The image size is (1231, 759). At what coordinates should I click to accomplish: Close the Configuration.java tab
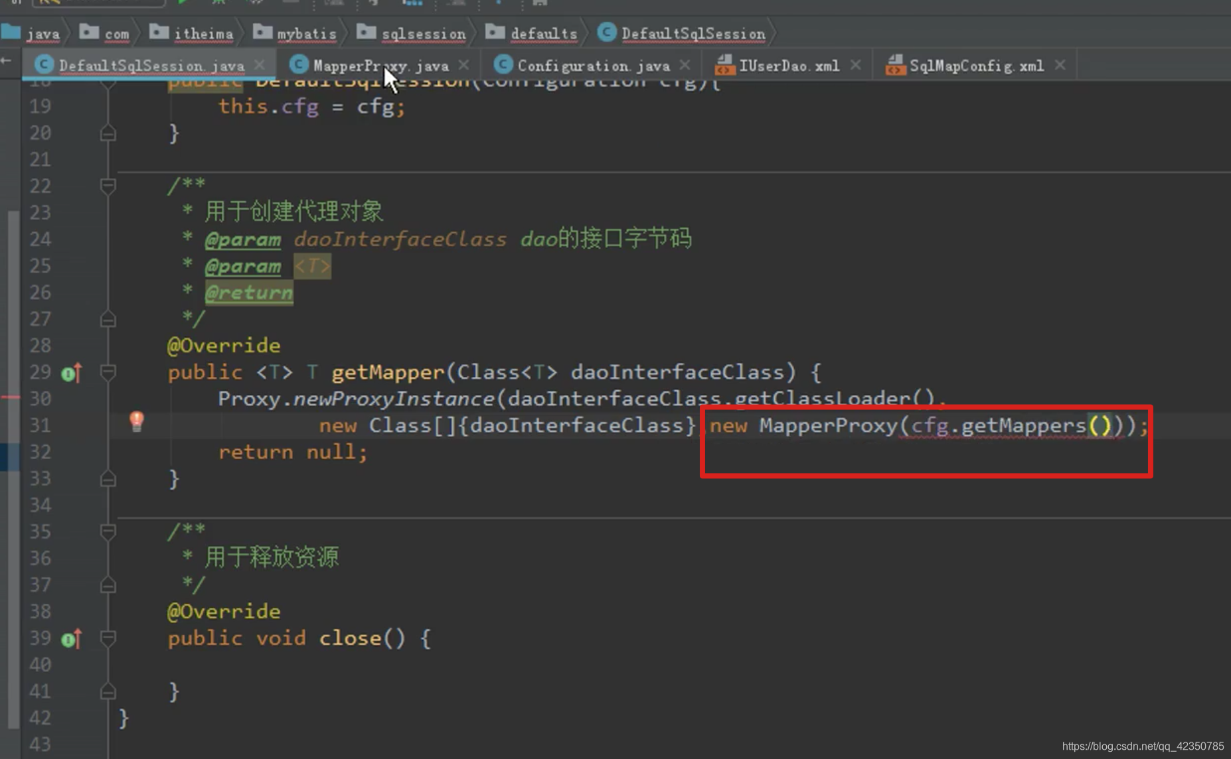685,64
